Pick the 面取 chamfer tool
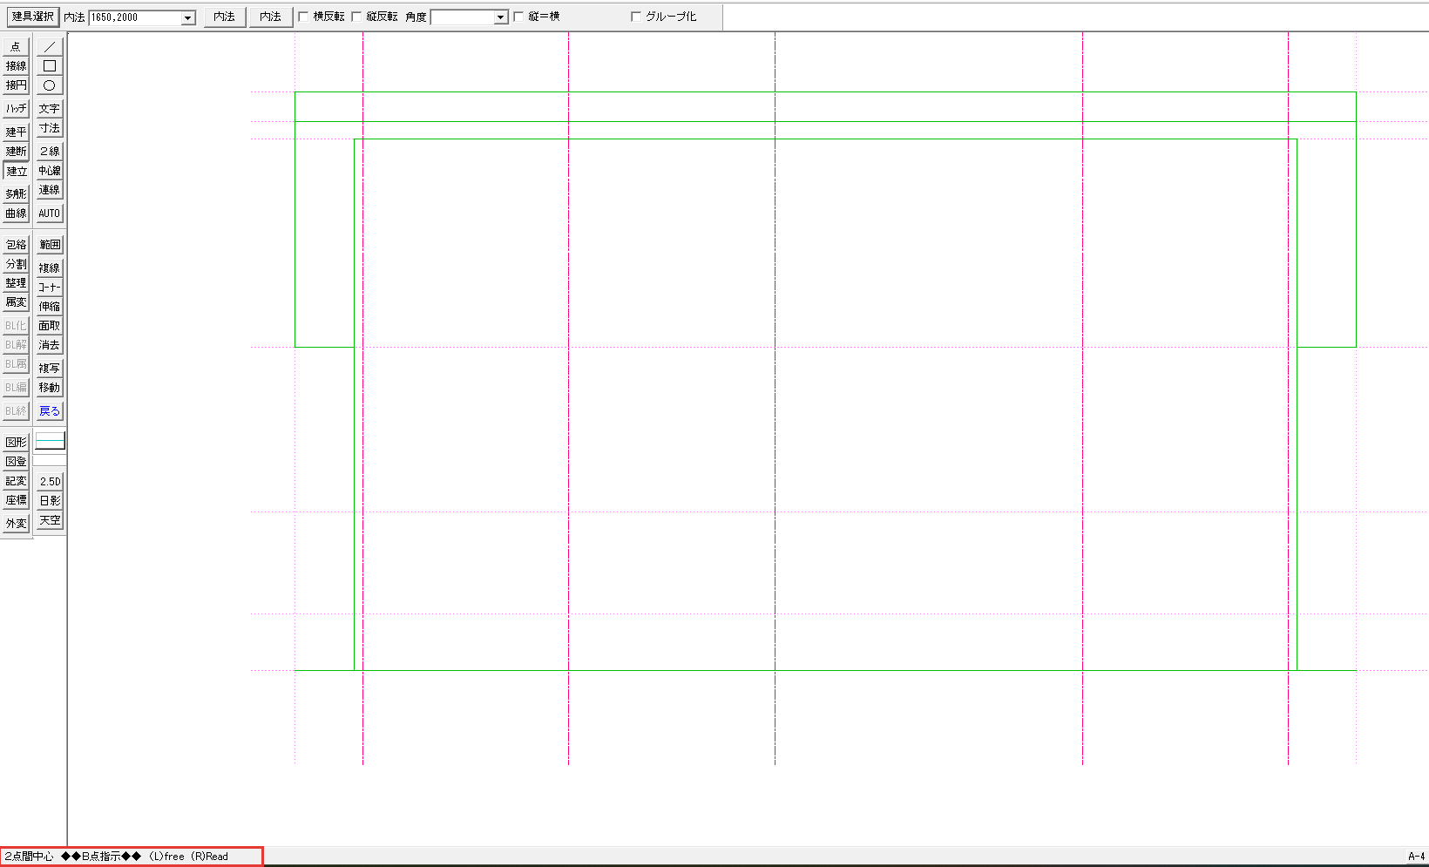1429x867 pixels. click(50, 326)
